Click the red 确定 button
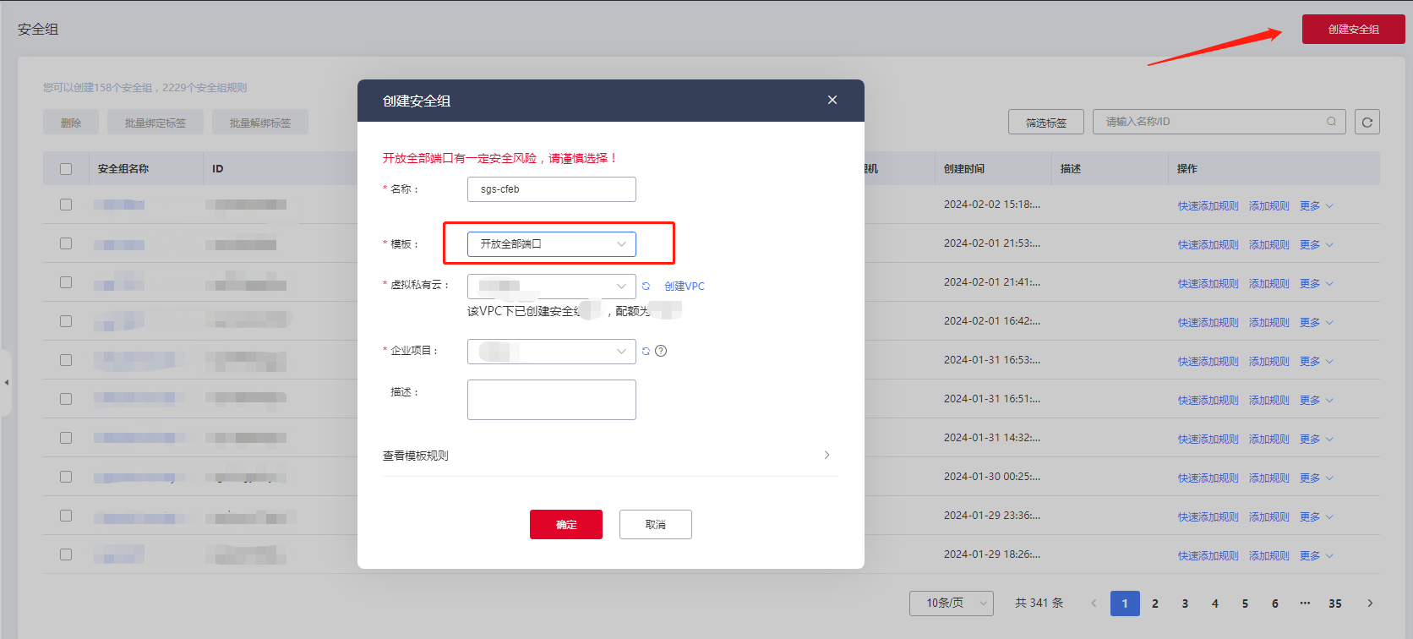Image resolution: width=1413 pixels, height=639 pixels. point(566,525)
